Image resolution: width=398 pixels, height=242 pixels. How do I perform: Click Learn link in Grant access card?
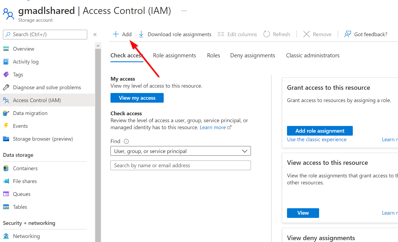[x=390, y=139]
